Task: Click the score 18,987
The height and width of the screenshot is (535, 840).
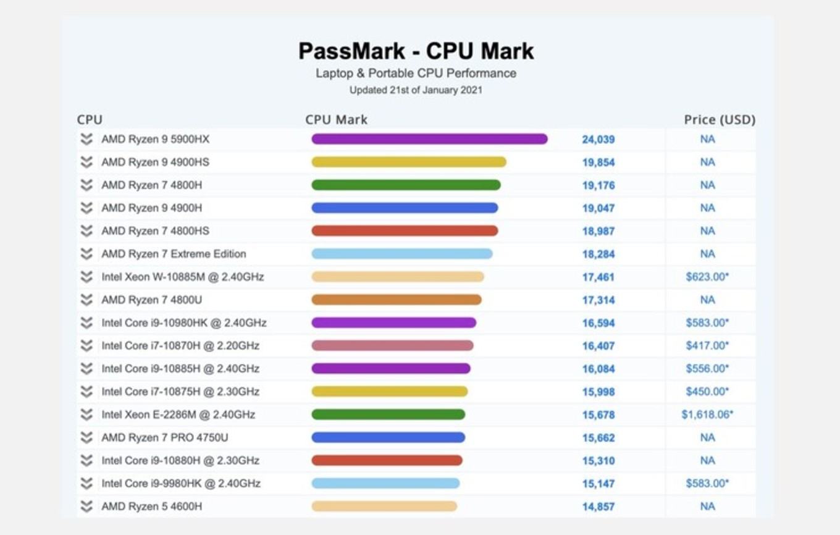Action: [x=598, y=231]
